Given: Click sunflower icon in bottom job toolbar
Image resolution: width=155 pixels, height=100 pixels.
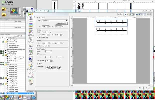Looking at the screenshot, I should coord(6,97).
